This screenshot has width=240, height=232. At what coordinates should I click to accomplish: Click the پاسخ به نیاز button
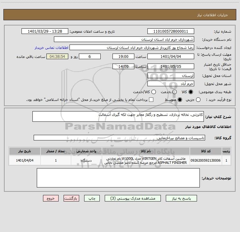(181, 198)
